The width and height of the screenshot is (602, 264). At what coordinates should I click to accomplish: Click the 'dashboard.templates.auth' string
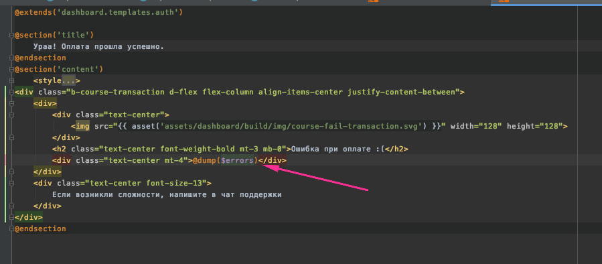point(117,12)
